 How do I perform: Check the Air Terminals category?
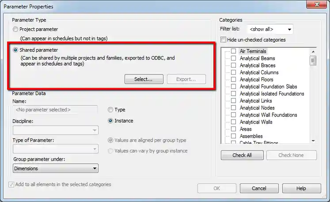click(x=233, y=51)
